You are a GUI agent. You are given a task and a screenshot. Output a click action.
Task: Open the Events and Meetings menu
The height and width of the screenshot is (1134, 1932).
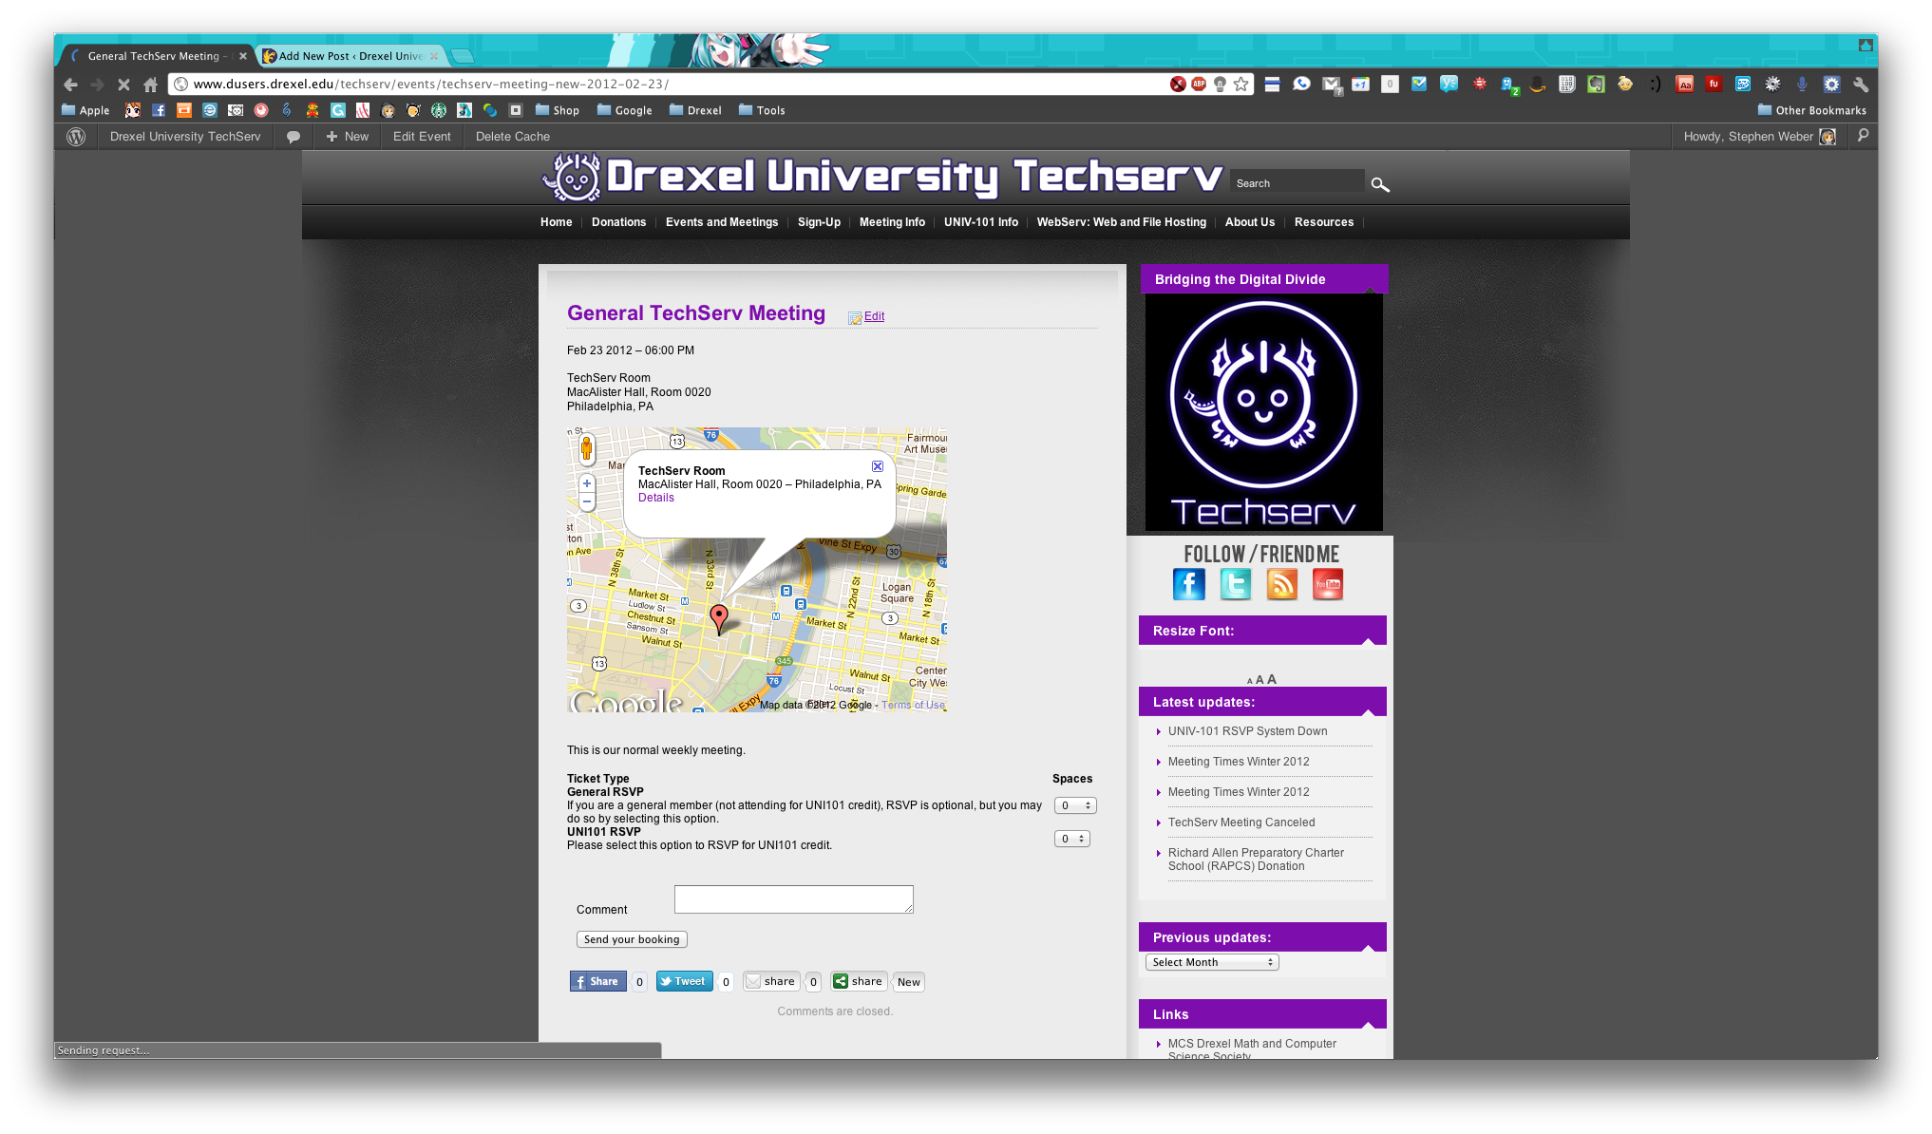pos(722,222)
